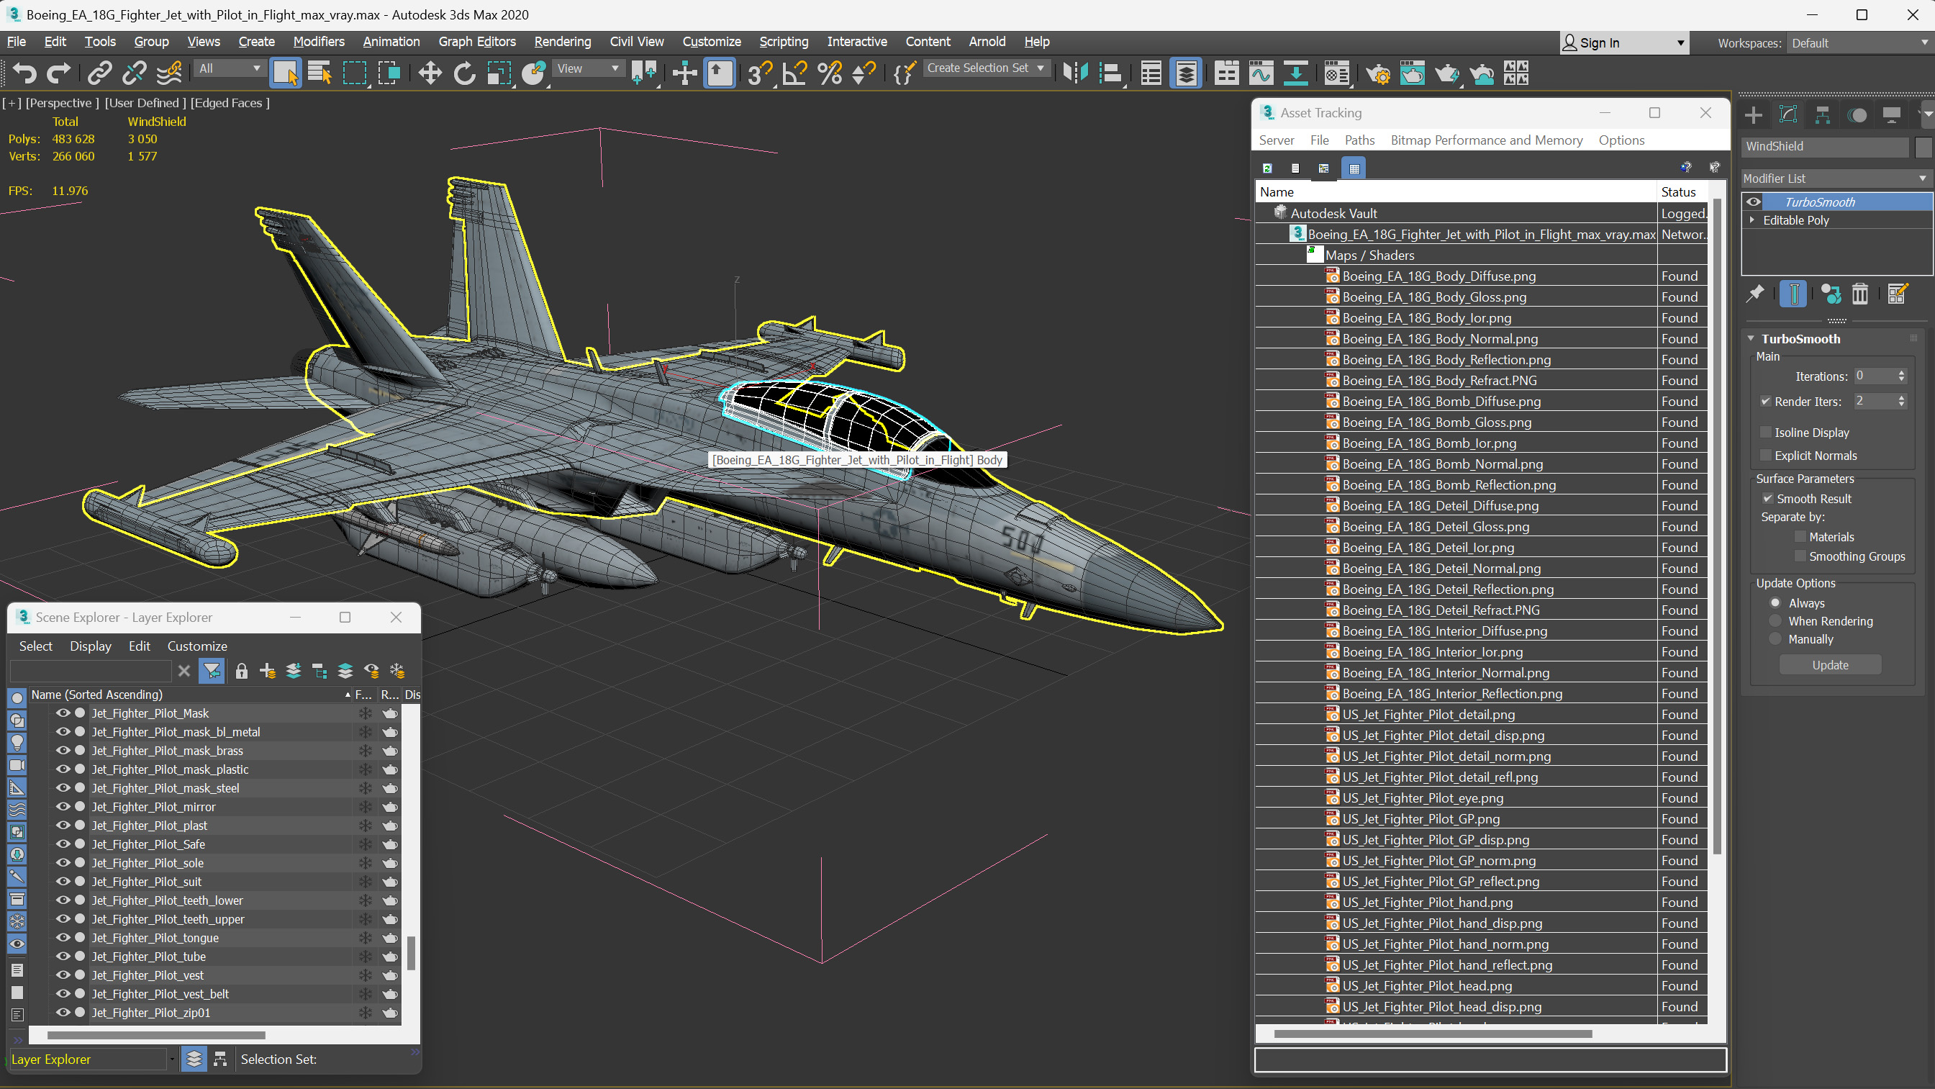Click the Undo arrow icon
The image size is (1935, 1089).
click(x=24, y=73)
